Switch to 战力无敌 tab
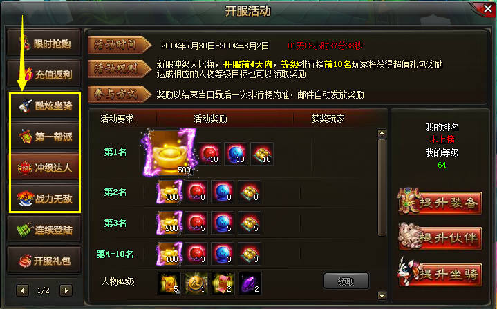Screen dimensions: 497x309 click(45, 199)
